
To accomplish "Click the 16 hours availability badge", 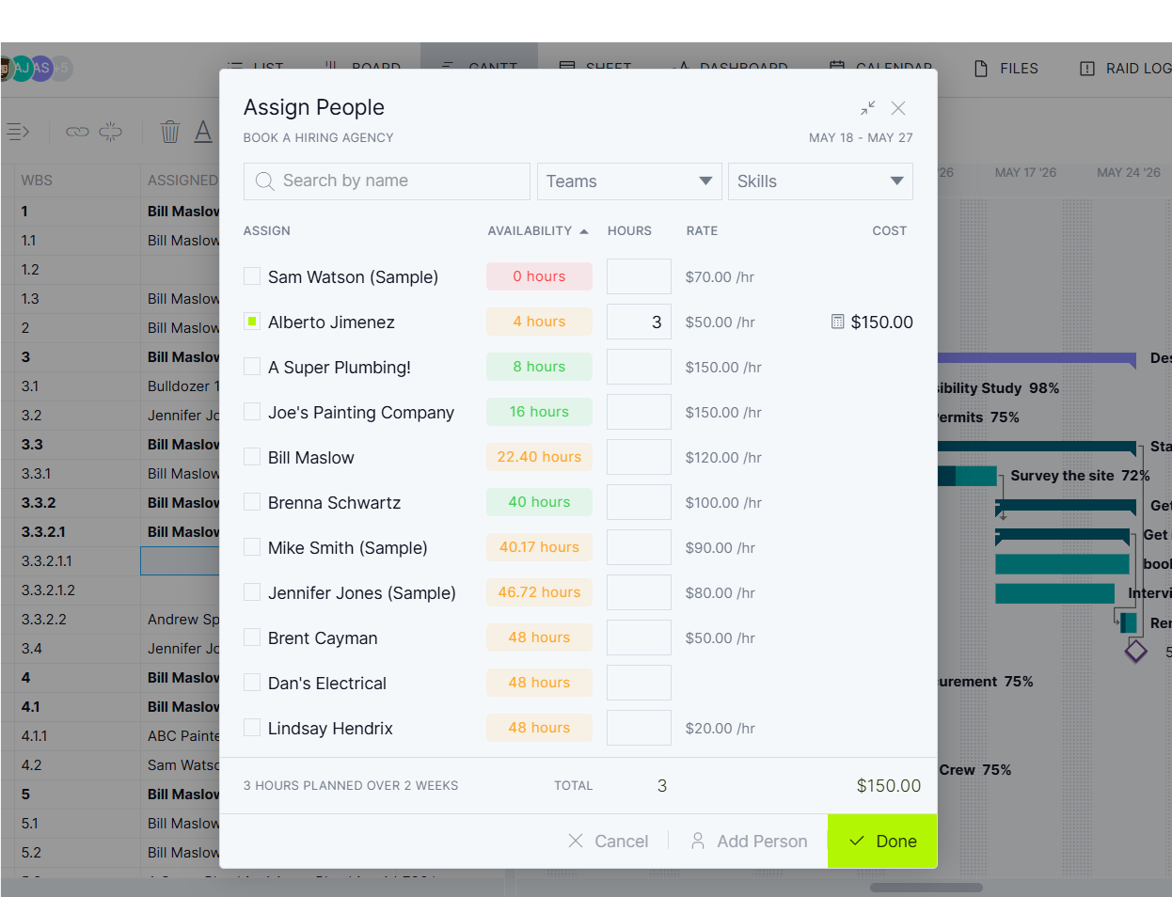I will click(539, 412).
